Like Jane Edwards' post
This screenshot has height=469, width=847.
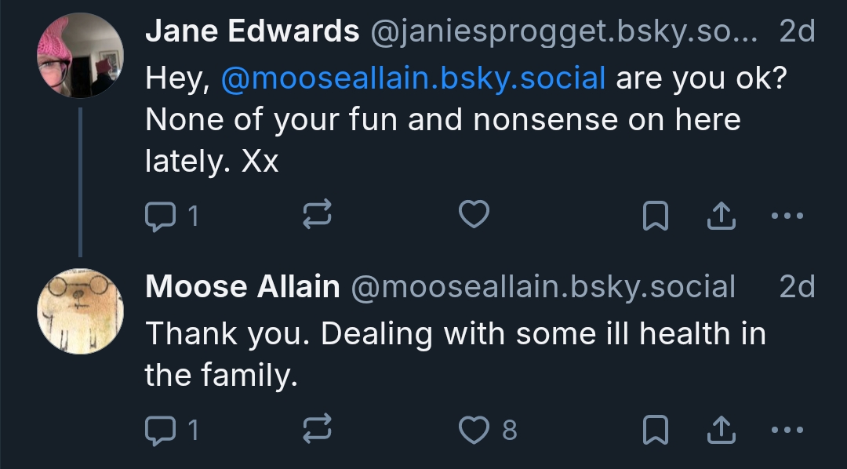(x=474, y=215)
